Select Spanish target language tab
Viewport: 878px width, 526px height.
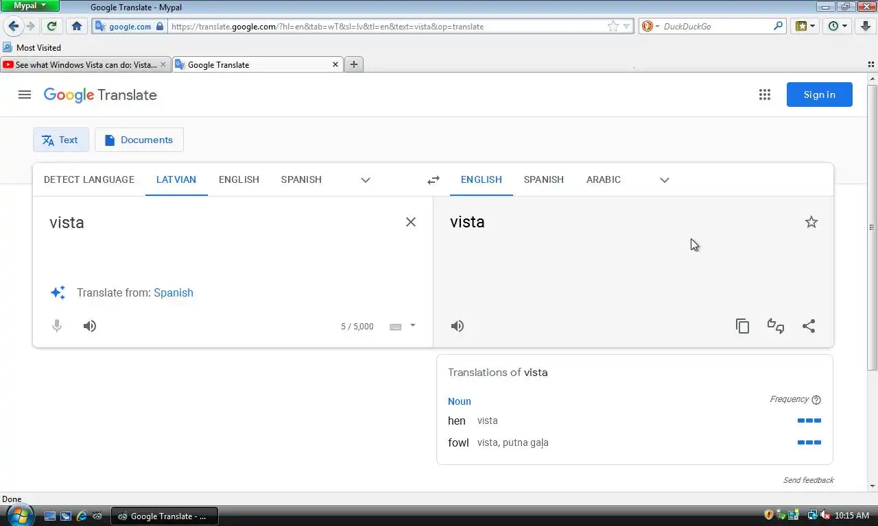[544, 179]
